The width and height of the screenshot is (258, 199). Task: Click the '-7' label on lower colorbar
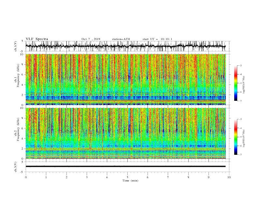(240, 155)
